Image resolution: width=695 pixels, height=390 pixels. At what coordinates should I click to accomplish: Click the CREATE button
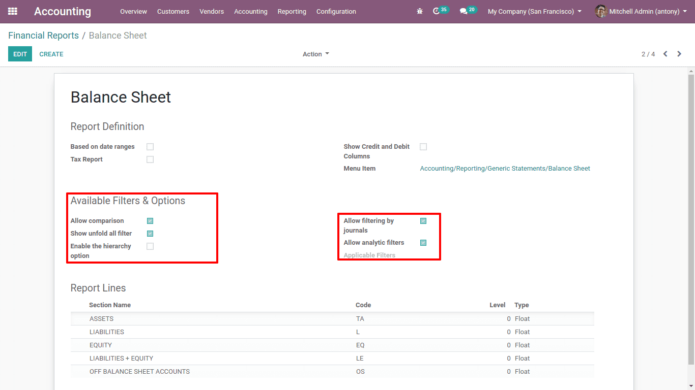coord(51,54)
